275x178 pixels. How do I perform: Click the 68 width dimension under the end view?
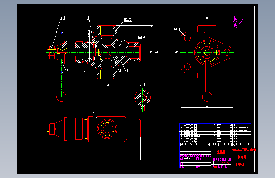[207, 106]
